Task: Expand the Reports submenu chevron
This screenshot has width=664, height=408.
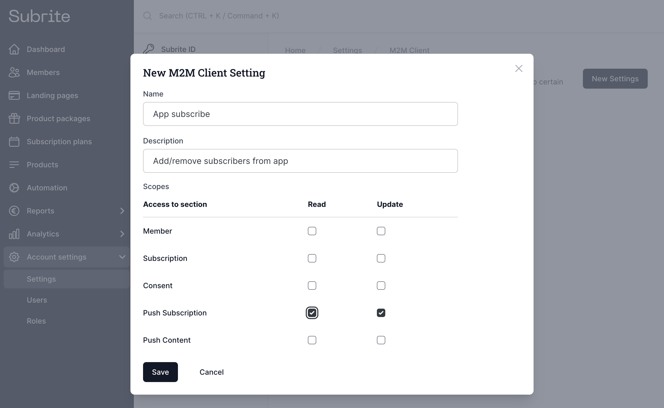Action: tap(122, 211)
